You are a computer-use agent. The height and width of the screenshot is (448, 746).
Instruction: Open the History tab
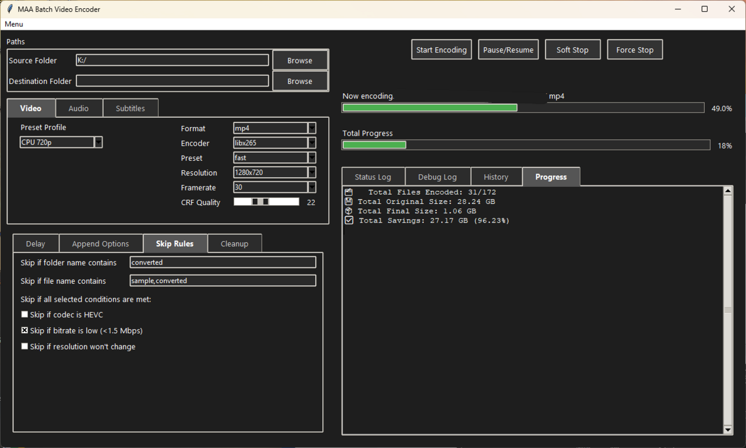(496, 177)
